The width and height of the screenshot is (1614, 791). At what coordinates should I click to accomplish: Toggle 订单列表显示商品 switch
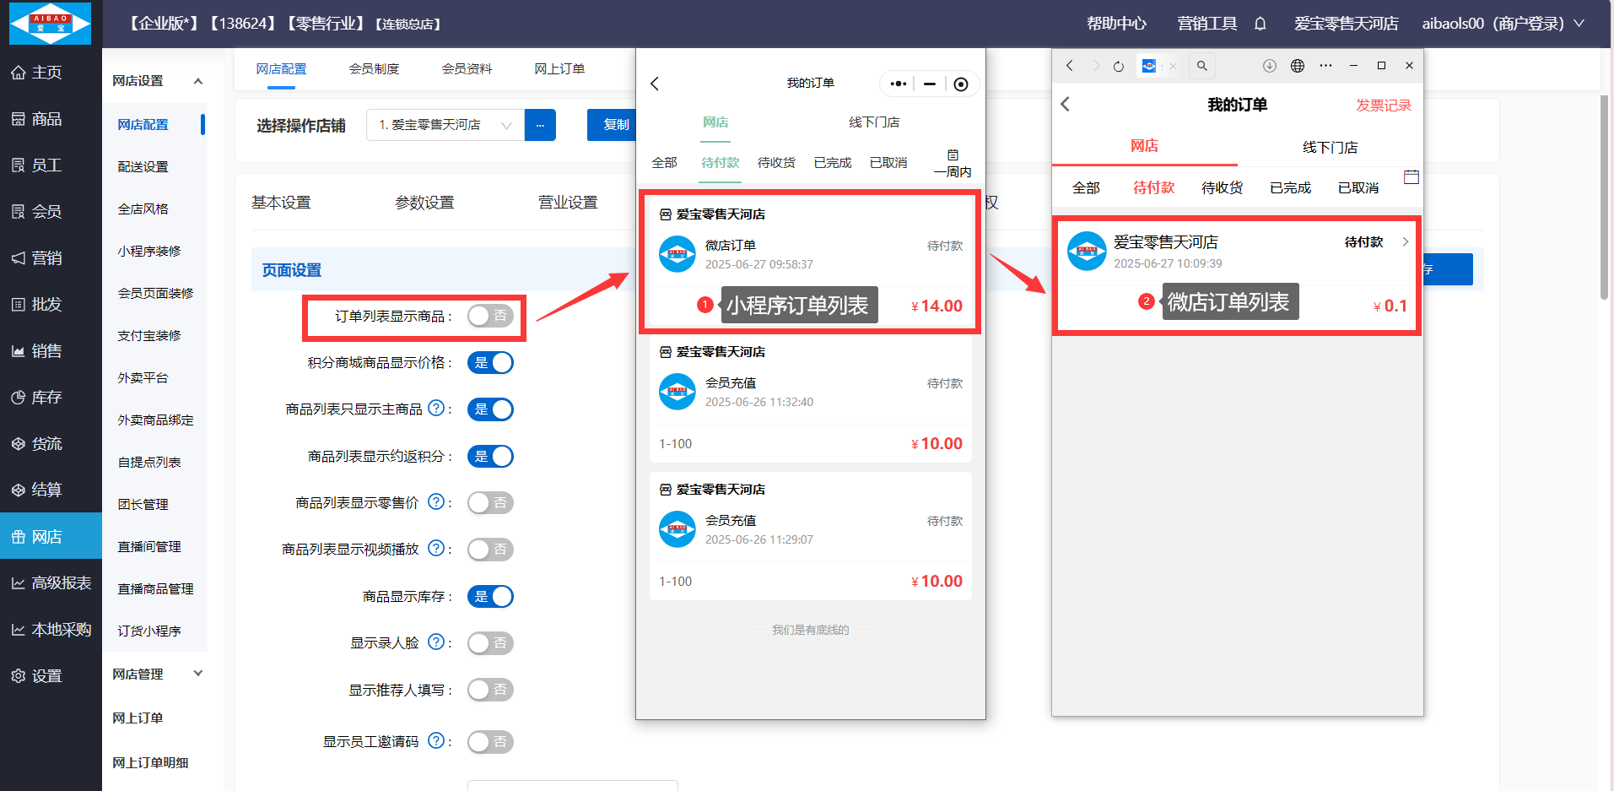coord(490,316)
